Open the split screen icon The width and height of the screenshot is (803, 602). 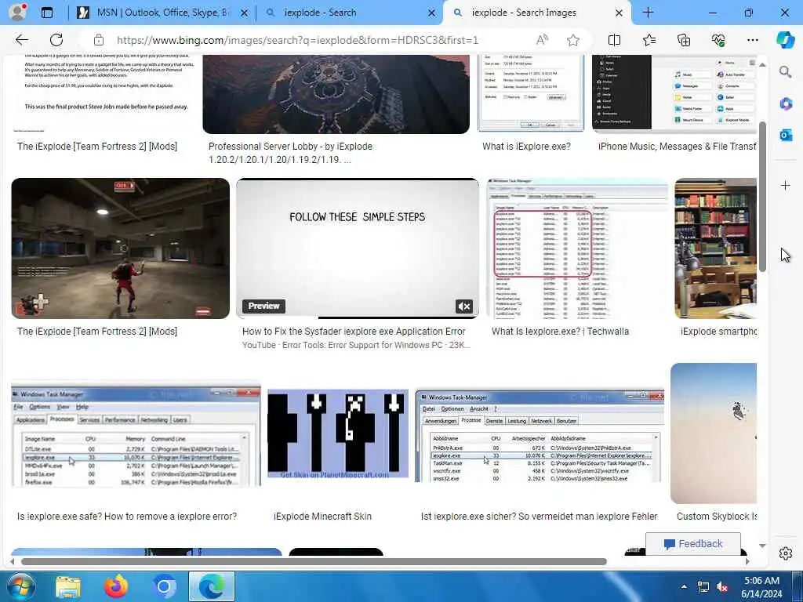coord(614,40)
